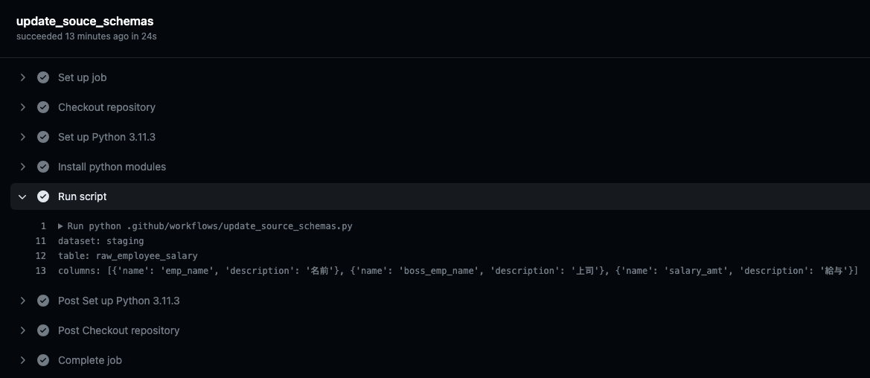Select the Install python modules label
The image size is (870, 378).
coord(112,167)
